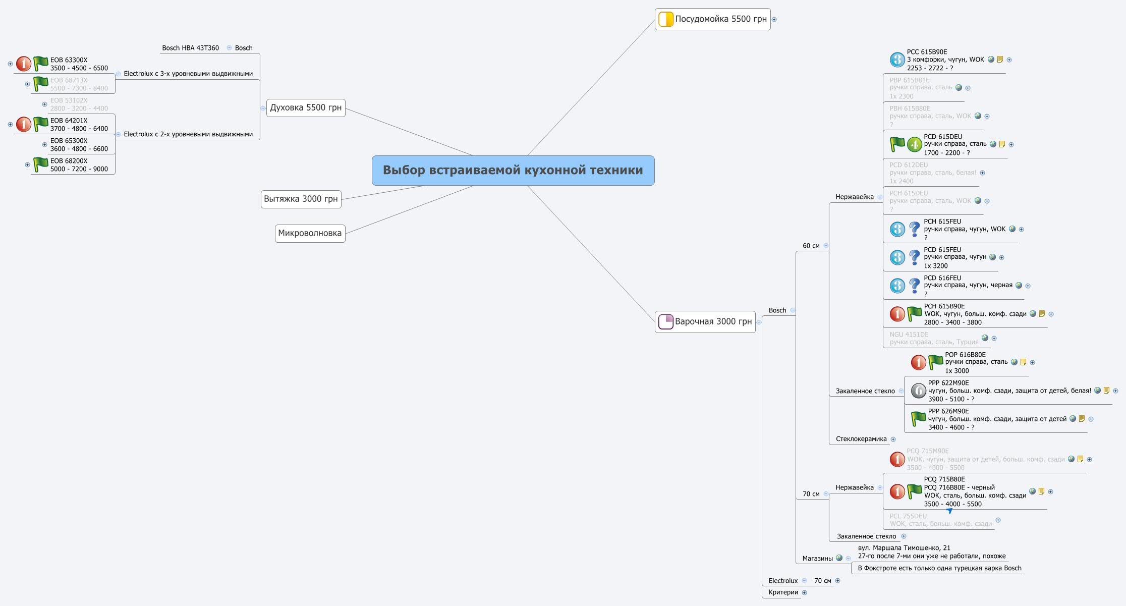Collapse the 60 см branch
Screen dimensions: 1126x606
point(826,246)
